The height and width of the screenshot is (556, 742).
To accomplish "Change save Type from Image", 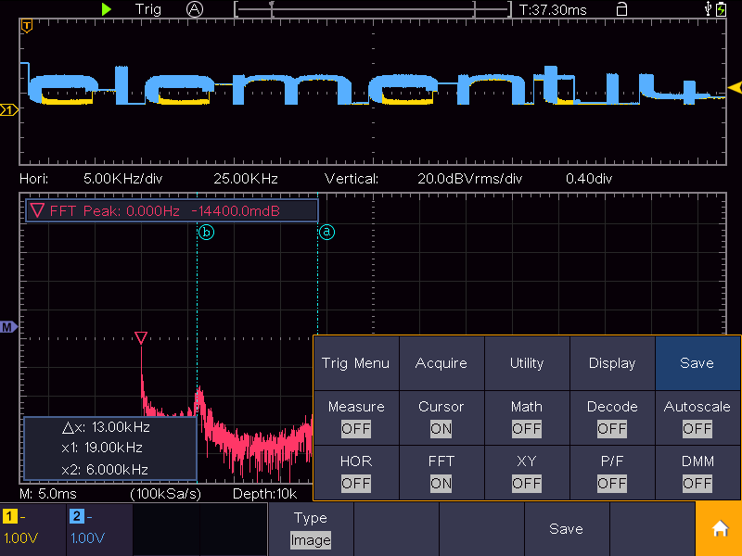I will (x=311, y=529).
